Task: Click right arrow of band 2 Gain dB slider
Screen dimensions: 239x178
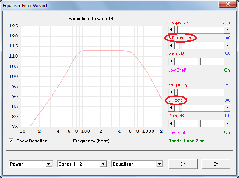Action: pyautogui.click(x=227, y=123)
